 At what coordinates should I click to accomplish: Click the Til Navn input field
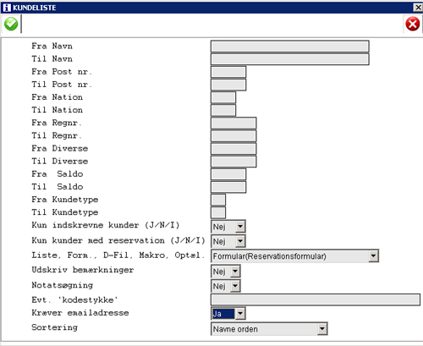290,59
